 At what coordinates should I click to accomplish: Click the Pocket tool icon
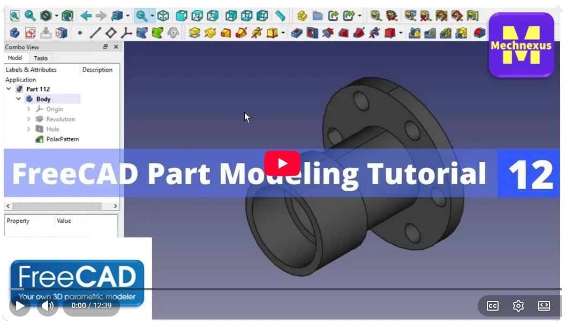coord(296,33)
